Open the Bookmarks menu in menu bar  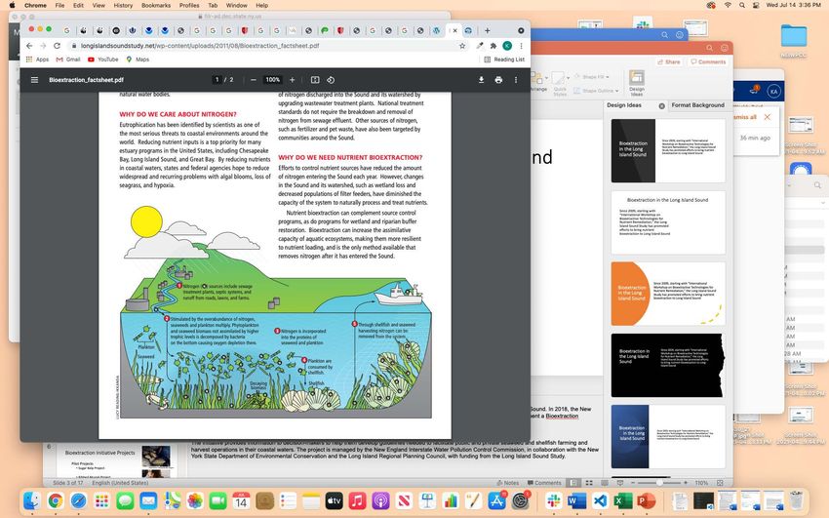[154, 5]
